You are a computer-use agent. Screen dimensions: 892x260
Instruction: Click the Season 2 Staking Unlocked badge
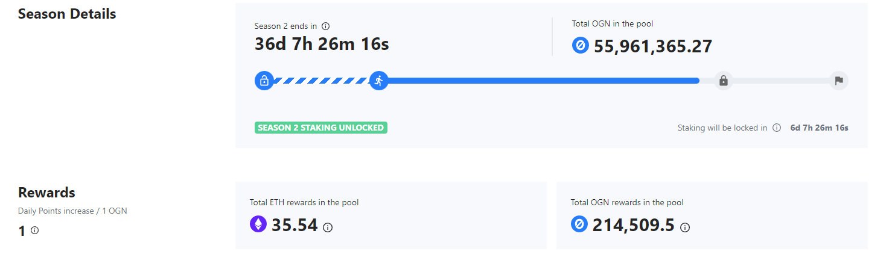pos(321,128)
